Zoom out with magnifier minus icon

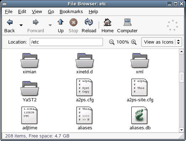tap(111, 42)
